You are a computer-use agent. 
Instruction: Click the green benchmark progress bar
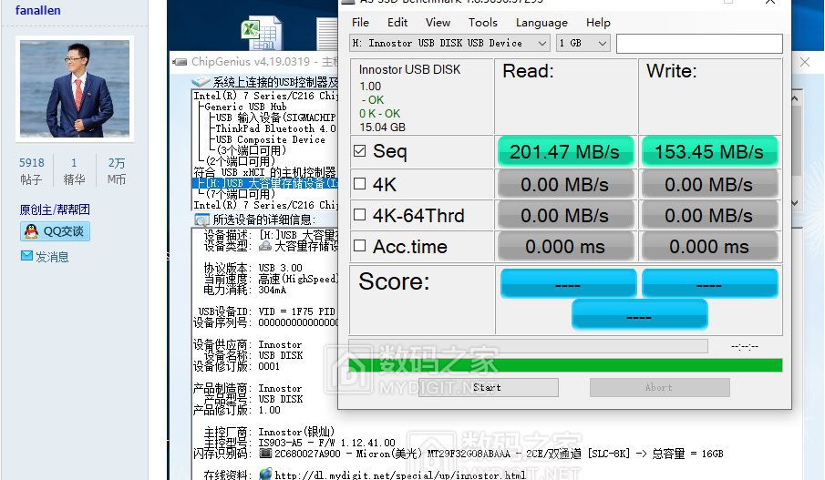point(565,365)
